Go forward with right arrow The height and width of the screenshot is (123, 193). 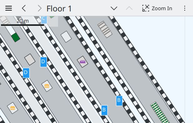pos(40,8)
